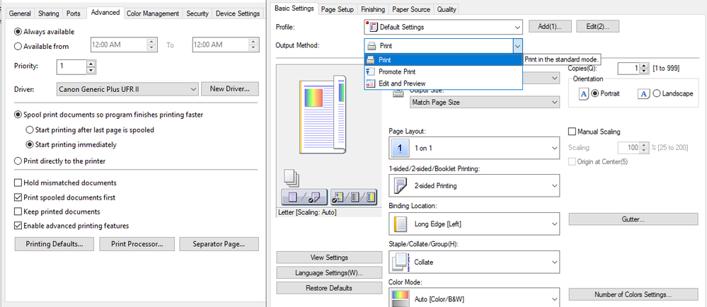Tick the Manual Scaling checkbox
Screen dimensions: 707x307
click(573, 132)
